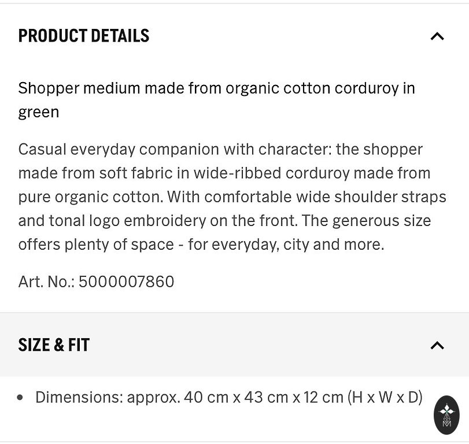Click the bullet point before Dimensions
Image resolution: width=469 pixels, height=444 pixels.
(x=21, y=398)
